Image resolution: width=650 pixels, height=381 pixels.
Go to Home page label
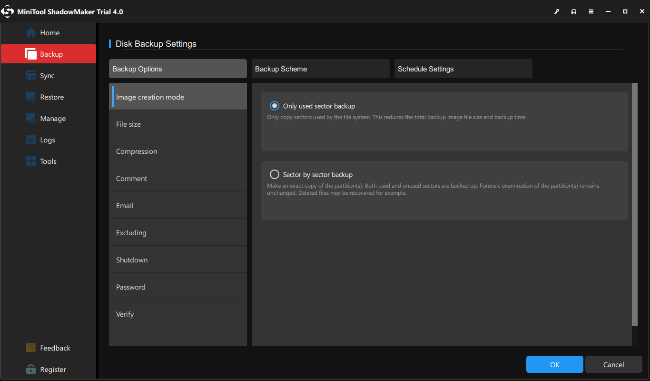pyautogui.click(x=50, y=33)
